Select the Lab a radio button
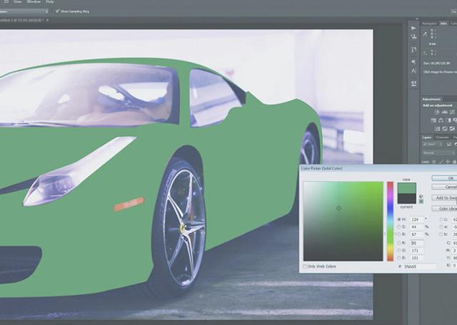This screenshot has height=325, width=457. pos(441,227)
